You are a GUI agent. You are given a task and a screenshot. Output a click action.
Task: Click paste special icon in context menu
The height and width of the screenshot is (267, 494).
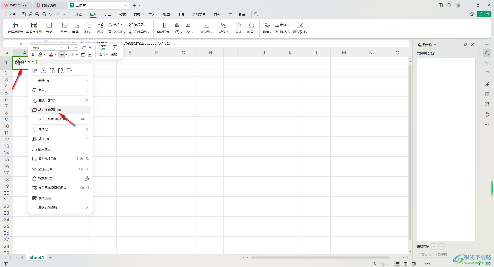(70, 70)
